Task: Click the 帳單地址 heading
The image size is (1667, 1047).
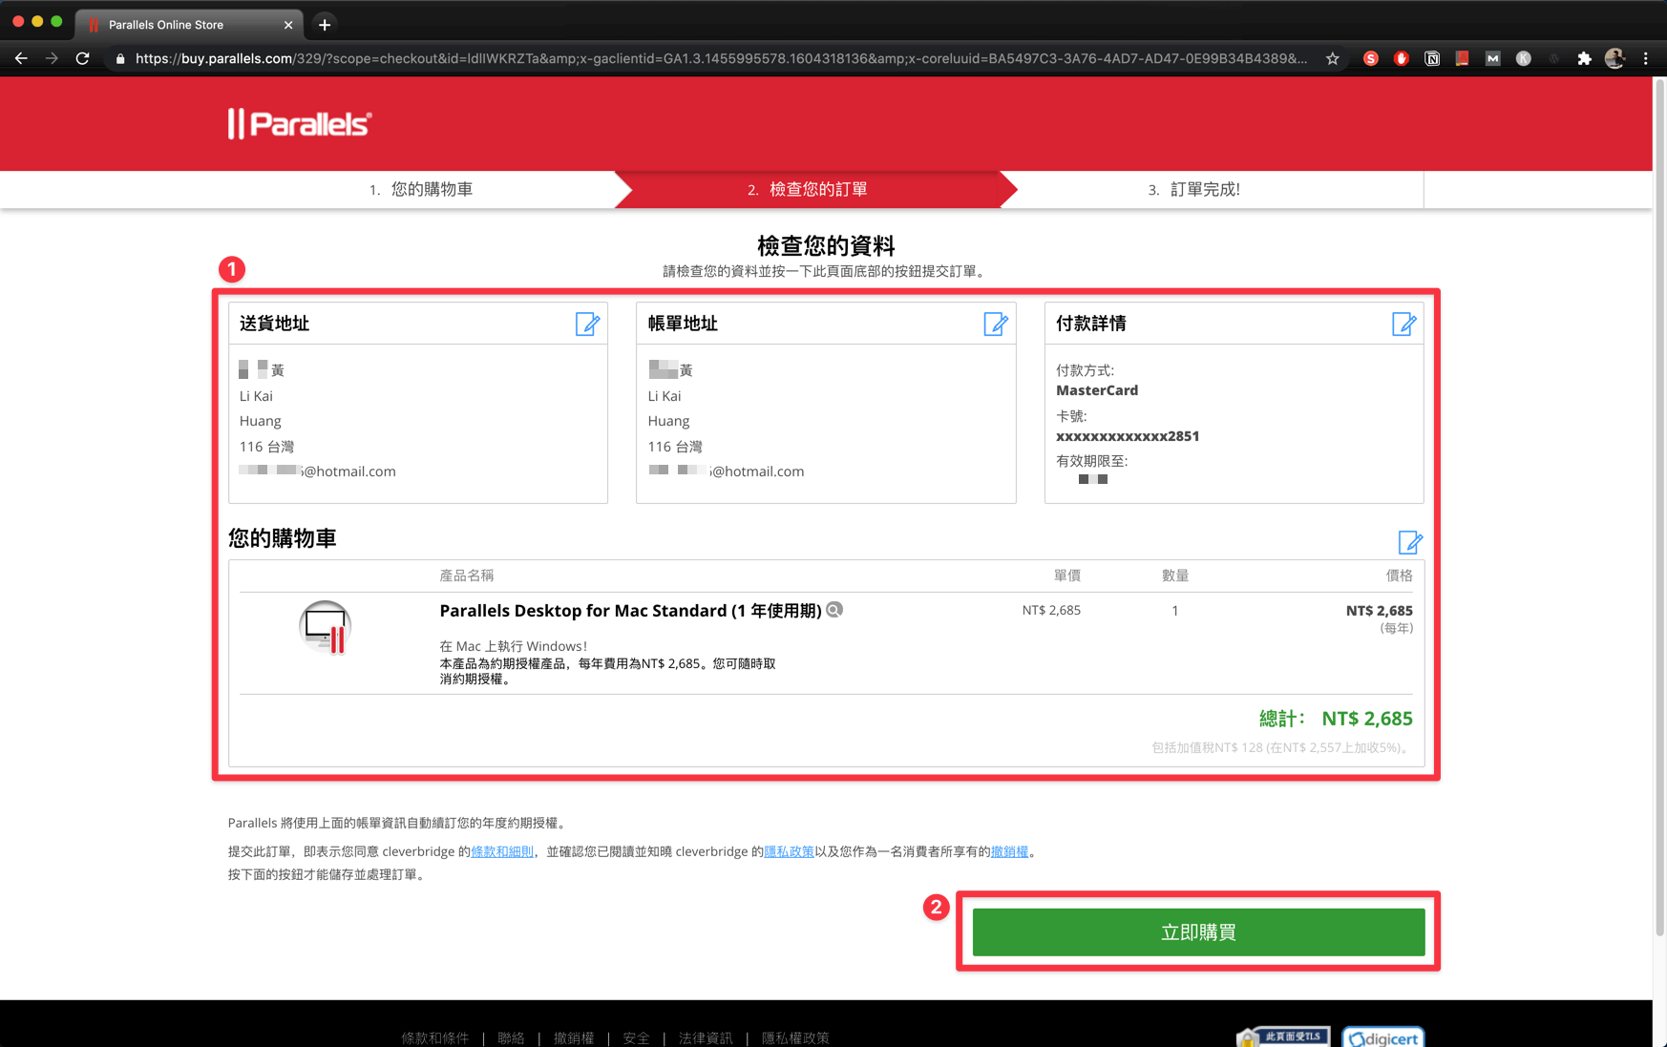Action: pos(683,324)
